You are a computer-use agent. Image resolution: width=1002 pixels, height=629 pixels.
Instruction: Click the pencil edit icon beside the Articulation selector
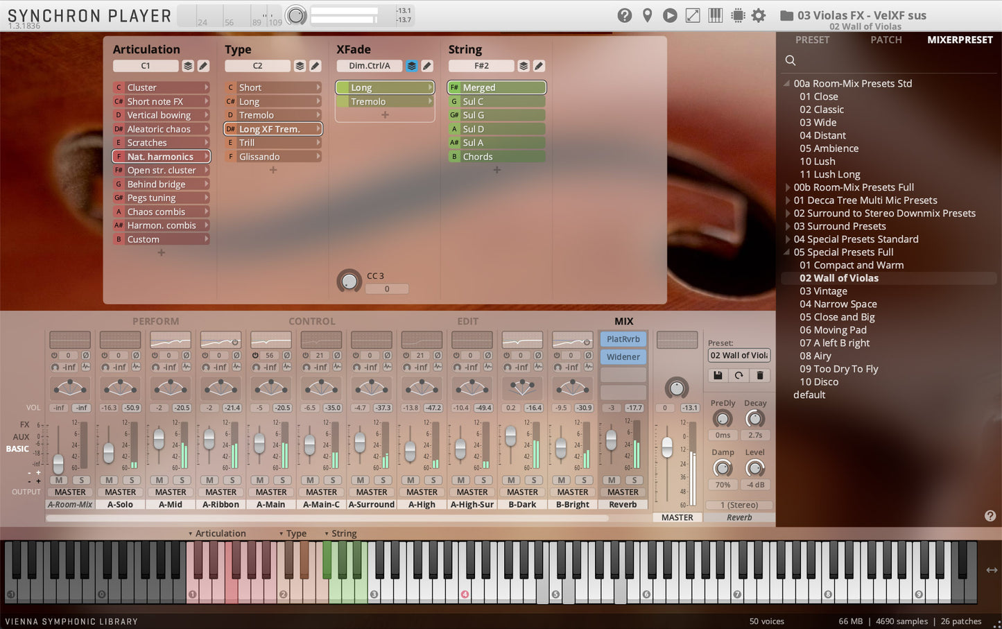pyautogui.click(x=202, y=65)
